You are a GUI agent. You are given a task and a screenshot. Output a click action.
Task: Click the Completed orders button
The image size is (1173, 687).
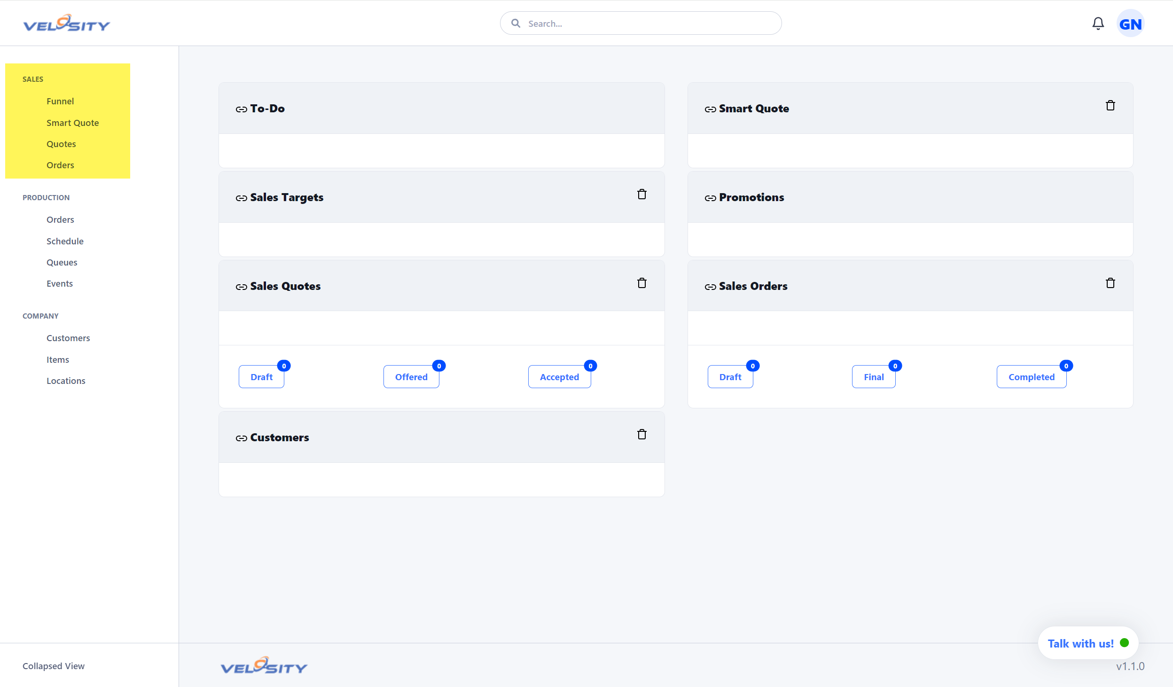point(1032,377)
